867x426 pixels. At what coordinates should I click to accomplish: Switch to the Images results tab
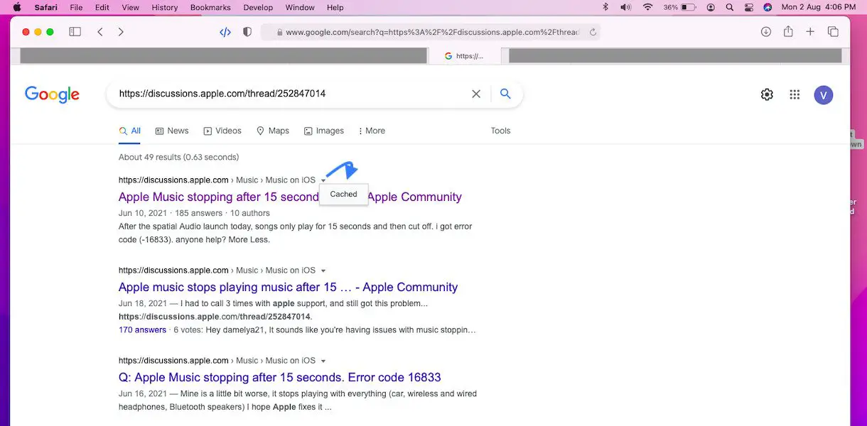click(324, 131)
